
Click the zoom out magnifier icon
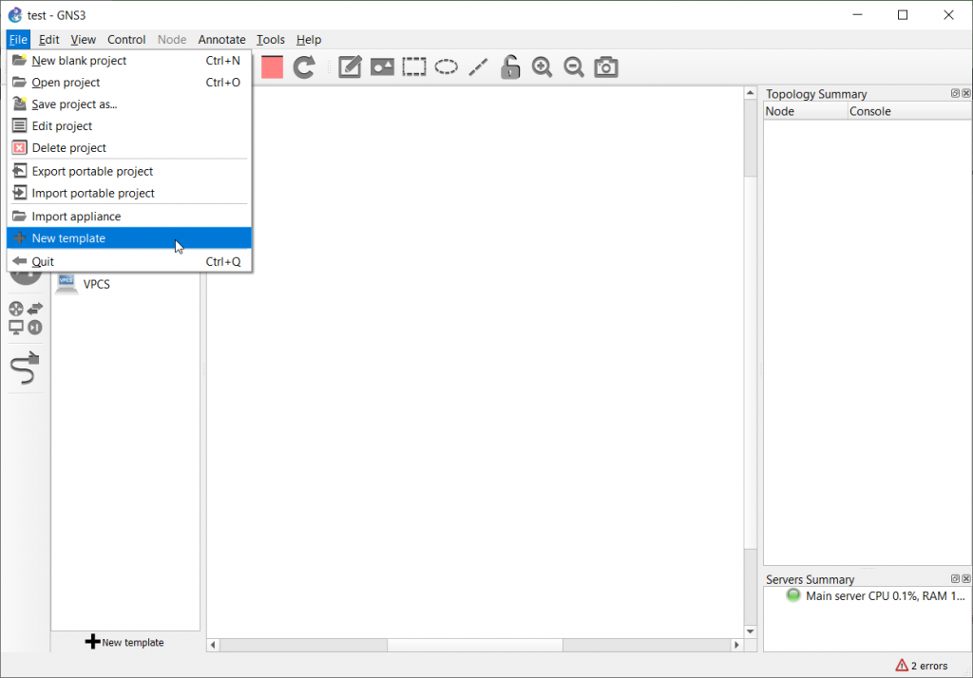coord(574,67)
